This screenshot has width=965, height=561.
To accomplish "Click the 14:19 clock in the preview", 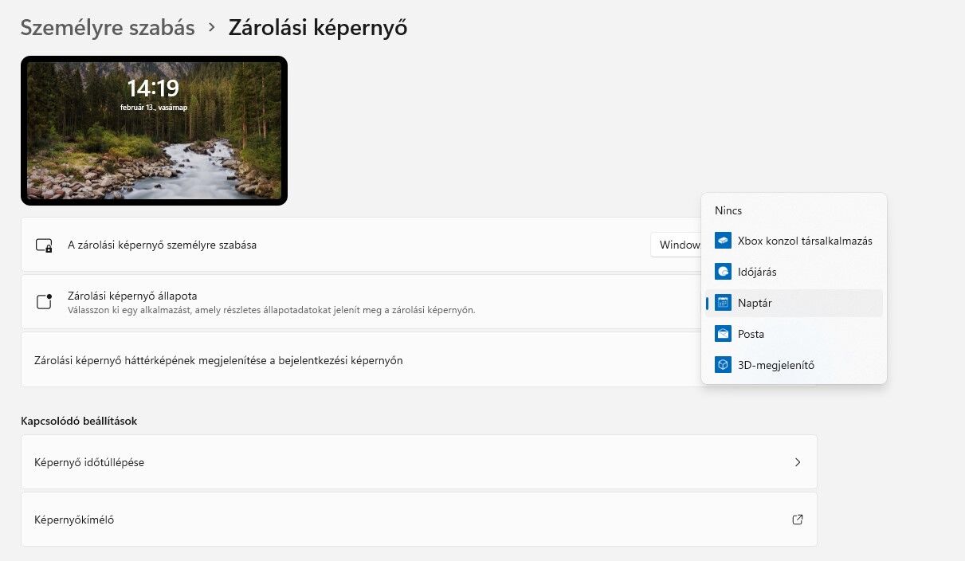I will tap(154, 88).
